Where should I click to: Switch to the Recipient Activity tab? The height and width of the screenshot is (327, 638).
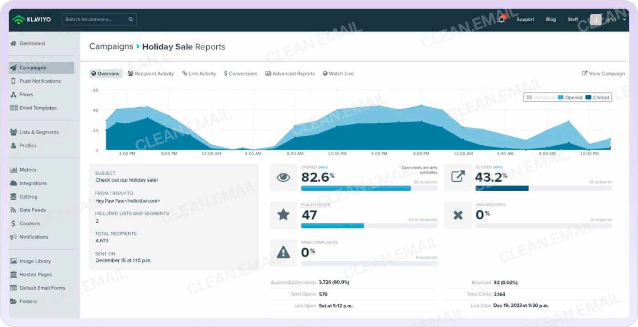151,74
